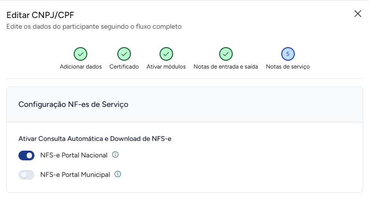Screen dimensions: 369x207
Task: Click the Configuração NF-es de Serviço heading
Action: [73, 104]
